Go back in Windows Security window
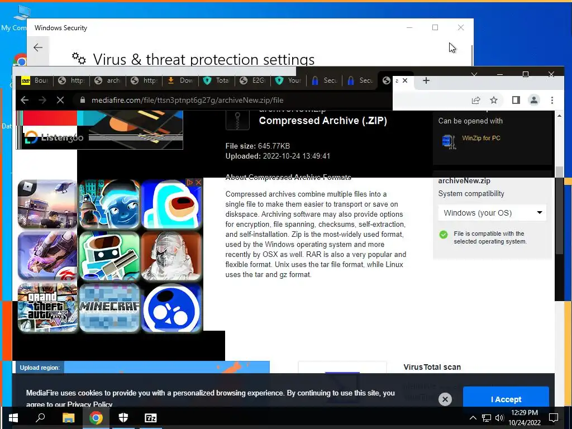The height and width of the screenshot is (429, 572). pyautogui.click(x=38, y=47)
